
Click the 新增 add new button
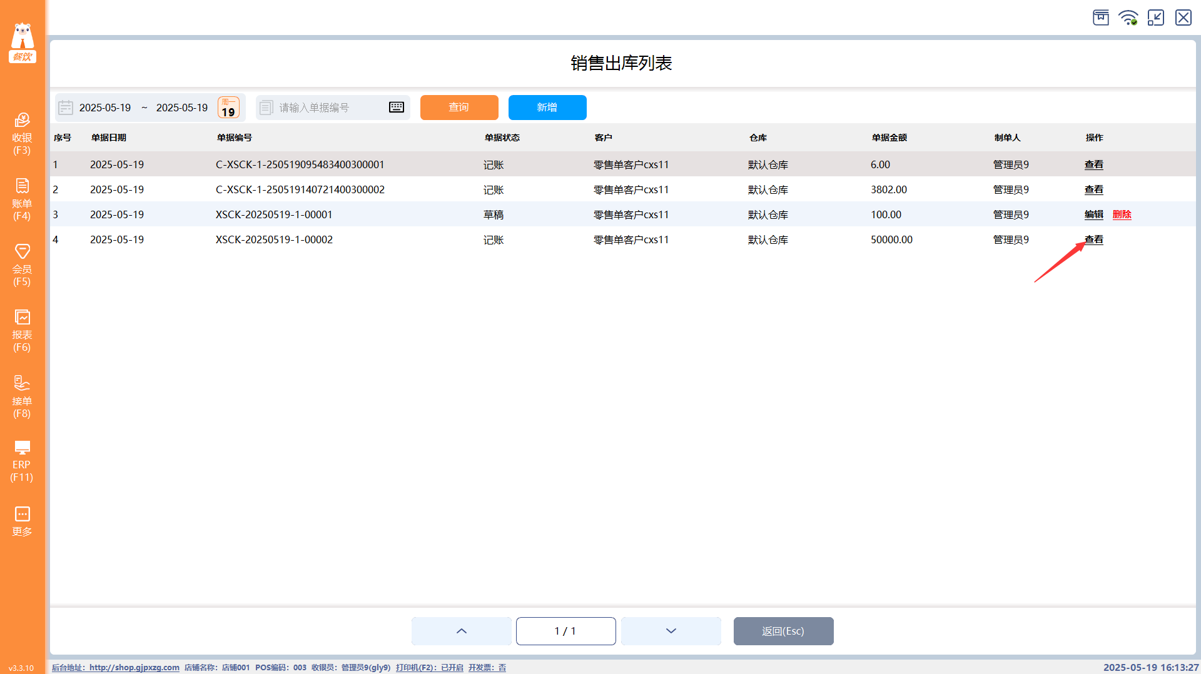point(547,108)
